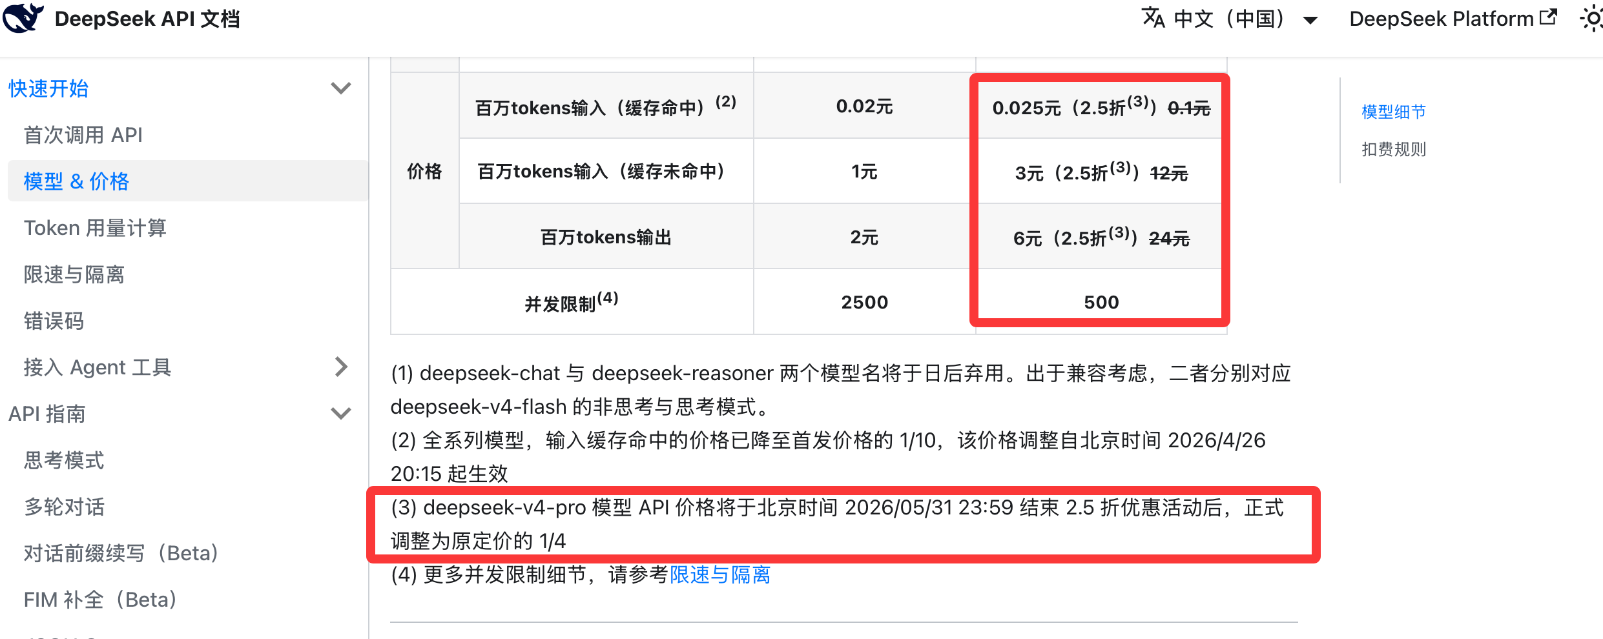The height and width of the screenshot is (639, 1603).
Task: Open 错误码 page
Action: coord(54,321)
